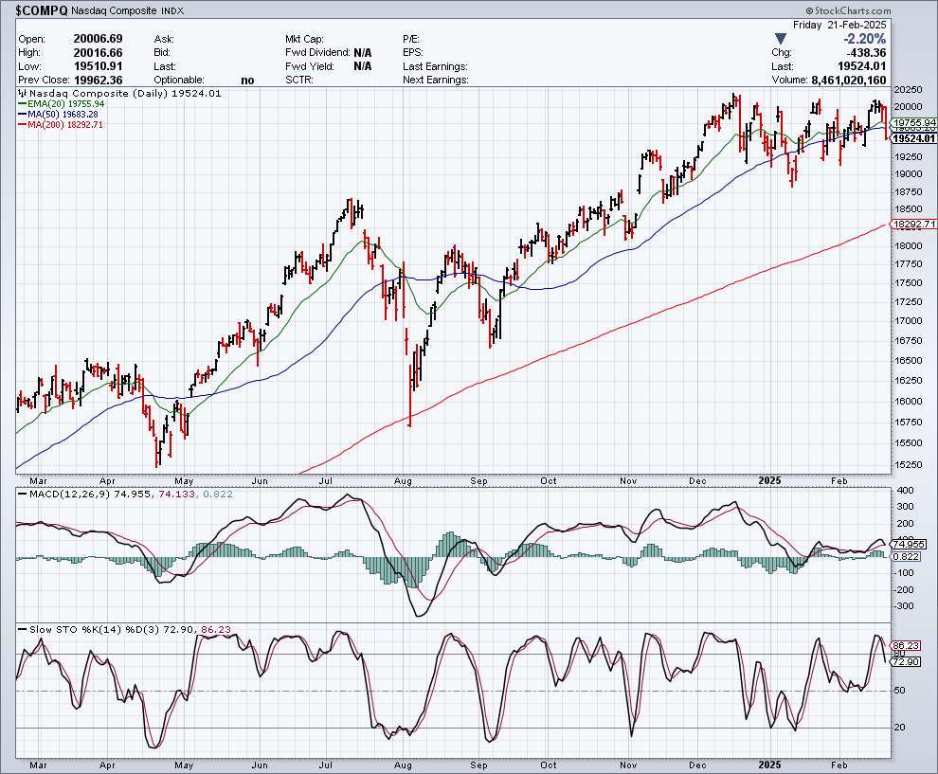Screen dimensions: 938x774
Task: Click the "Dec" label under the price chart
Action: point(697,481)
